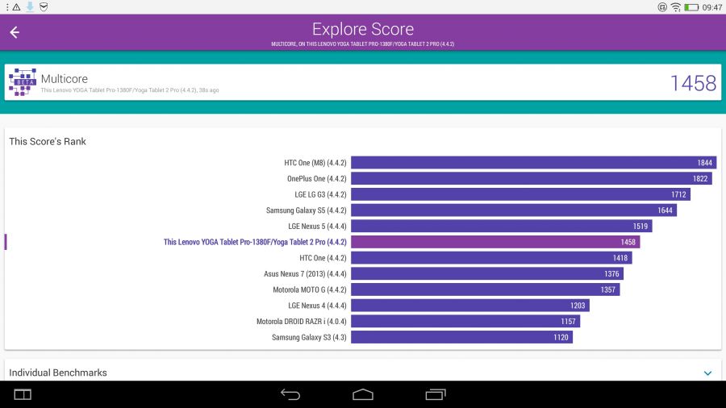
Task: Click the Multicore BETA icon
Action: click(x=23, y=82)
